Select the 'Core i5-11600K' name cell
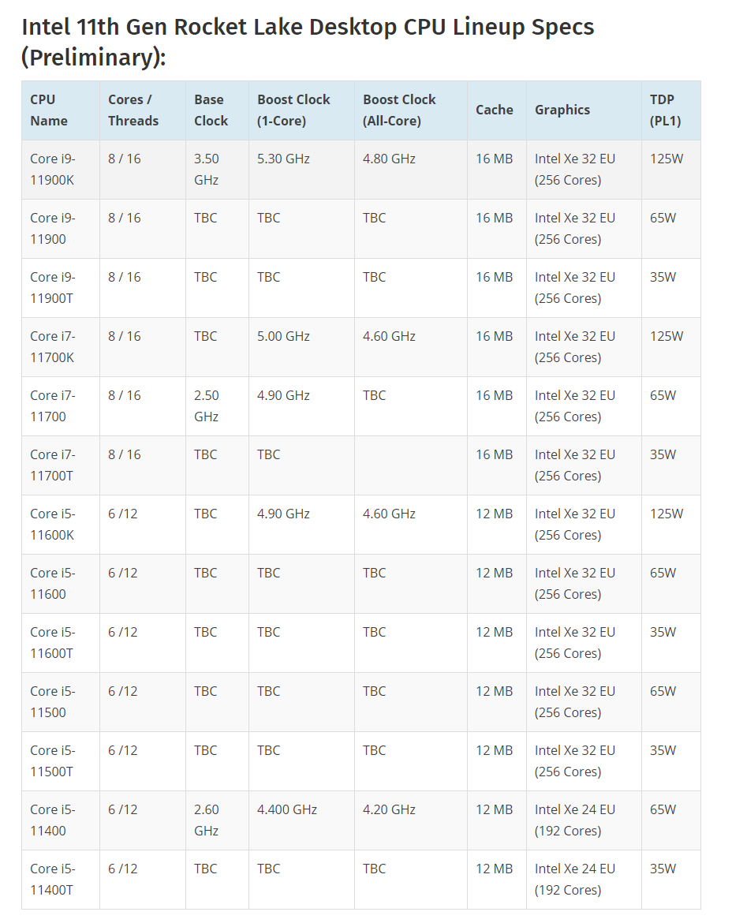This screenshot has width=732, height=923. coord(61,525)
